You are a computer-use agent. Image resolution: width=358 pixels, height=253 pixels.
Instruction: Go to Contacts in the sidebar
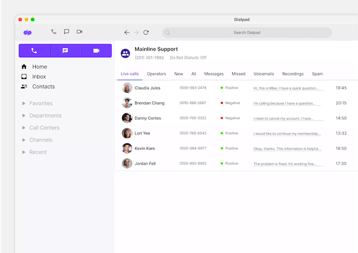point(43,87)
